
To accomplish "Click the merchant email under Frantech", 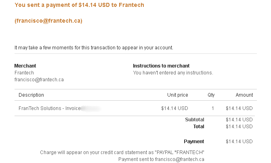I will click(39, 80).
